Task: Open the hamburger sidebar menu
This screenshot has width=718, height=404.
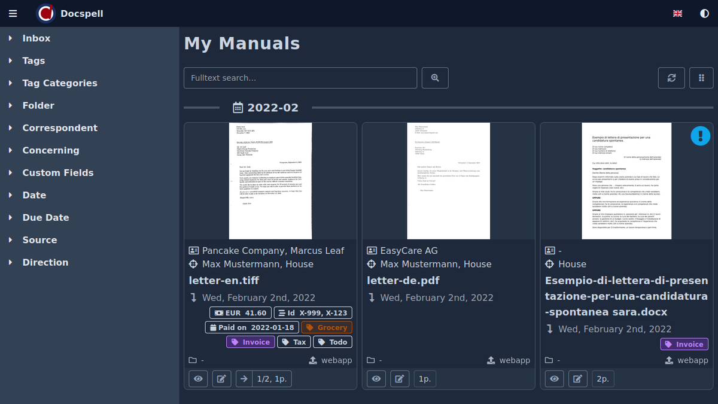Action: pyautogui.click(x=13, y=13)
